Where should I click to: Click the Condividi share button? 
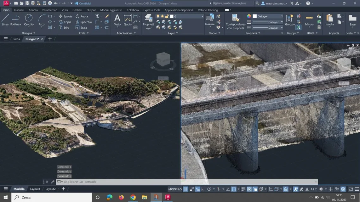(x=83, y=3)
